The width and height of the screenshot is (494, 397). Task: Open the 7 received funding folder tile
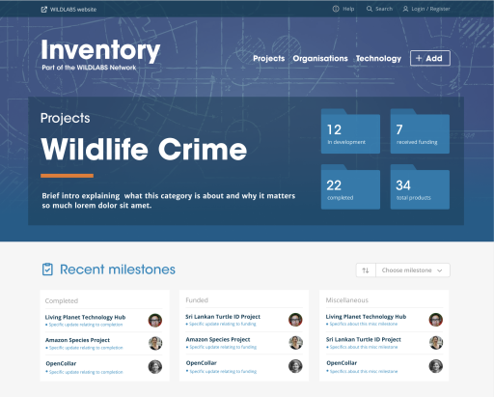[x=420, y=131]
